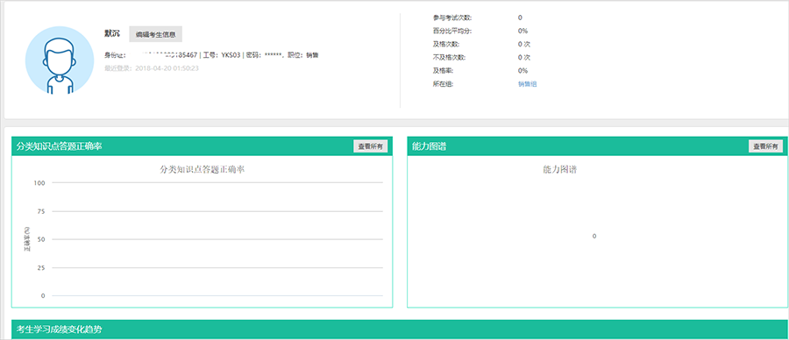Image resolution: width=789 pixels, height=340 pixels.
Task: Select the candidate name 默沉
Action: pyautogui.click(x=112, y=33)
